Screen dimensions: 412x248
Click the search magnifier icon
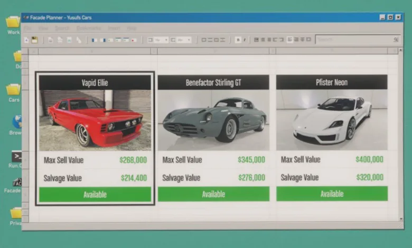click(395, 40)
